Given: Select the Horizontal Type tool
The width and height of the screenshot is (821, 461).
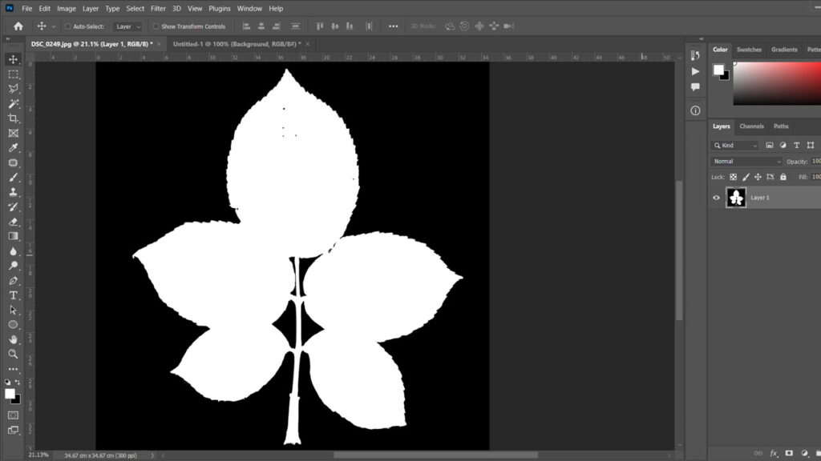Looking at the screenshot, I should coord(13,294).
